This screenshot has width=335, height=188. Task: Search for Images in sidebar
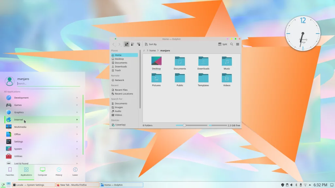pos(124,107)
